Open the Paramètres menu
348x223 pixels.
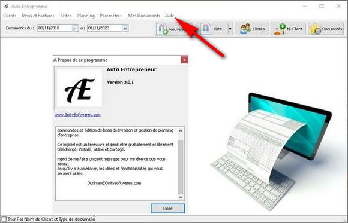point(111,16)
